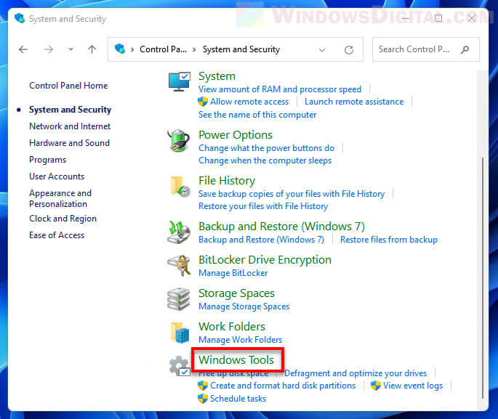Click Manage Work Folders
Viewport: 498px width, 419px height.
pos(241,340)
